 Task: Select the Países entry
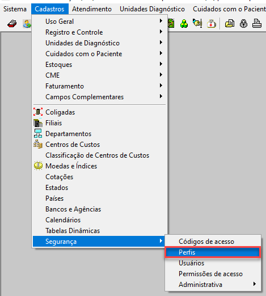[99, 198]
